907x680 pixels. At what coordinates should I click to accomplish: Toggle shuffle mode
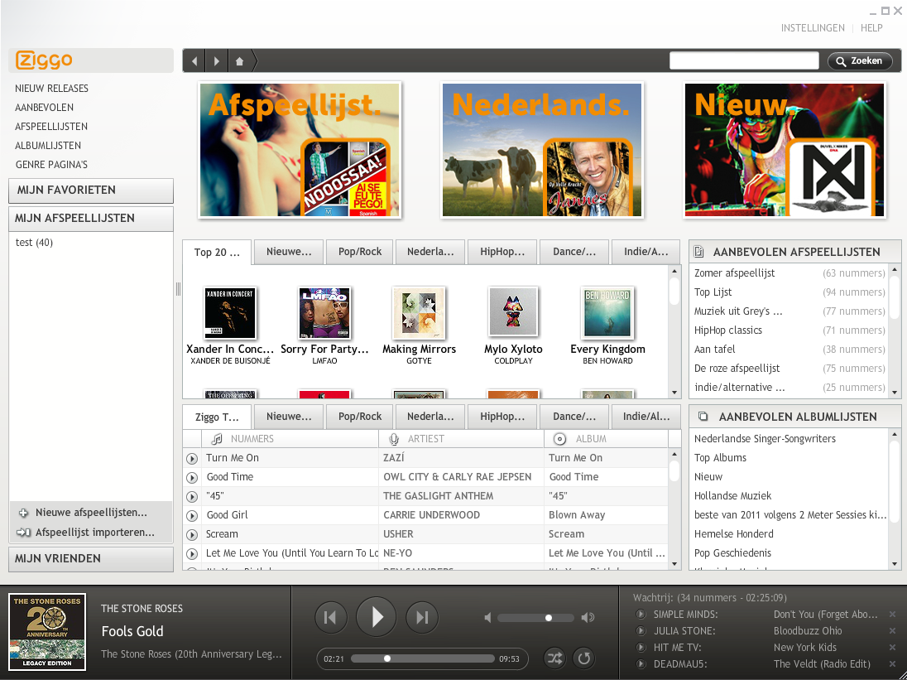pyautogui.click(x=554, y=658)
